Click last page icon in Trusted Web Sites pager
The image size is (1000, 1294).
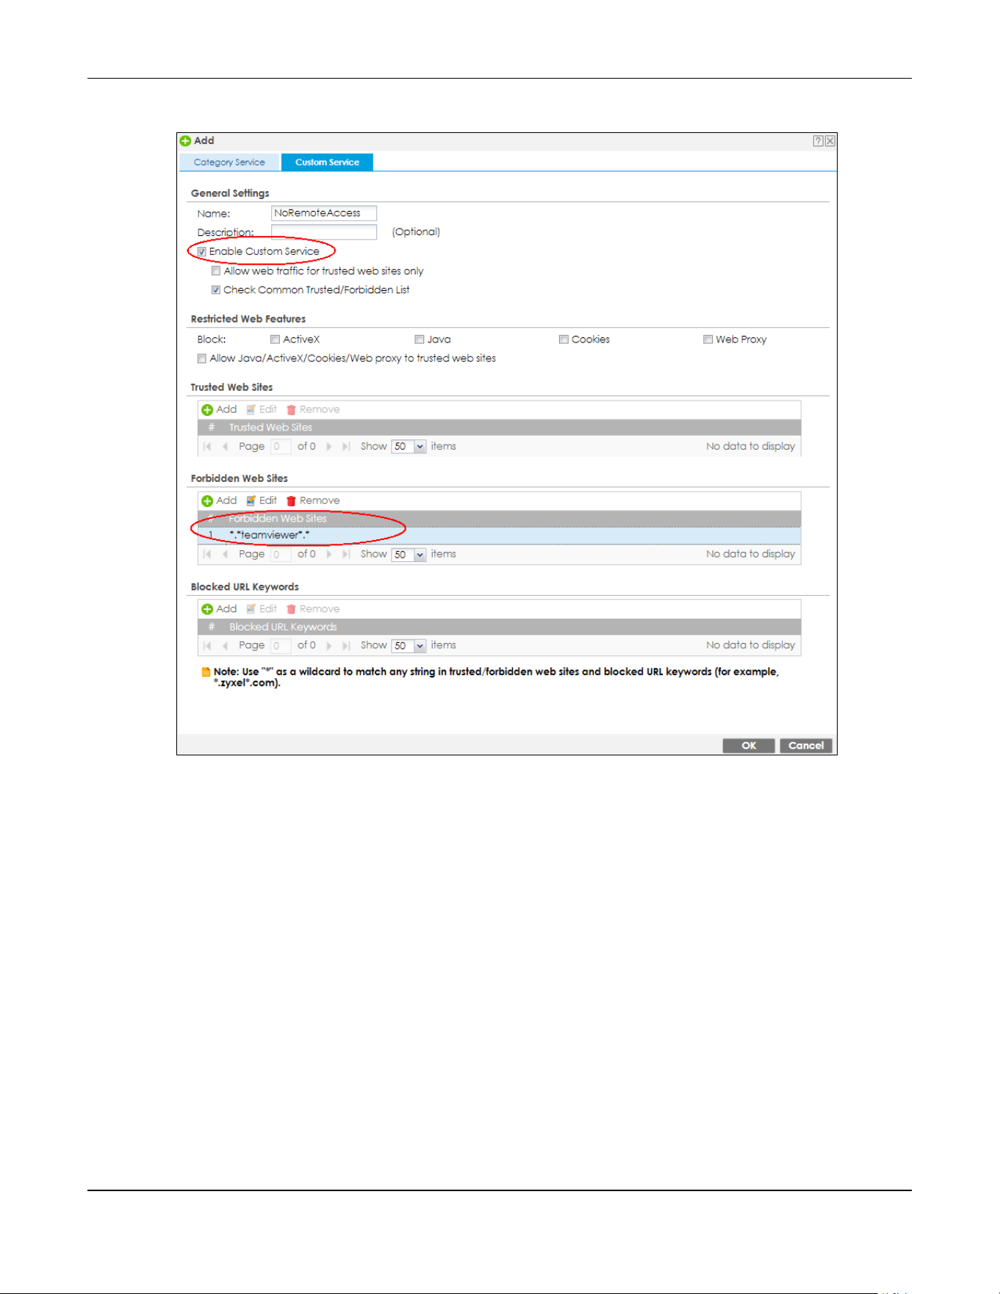pos(346,447)
